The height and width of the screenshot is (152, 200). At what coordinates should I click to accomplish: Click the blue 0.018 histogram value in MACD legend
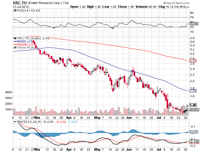(x=73, y=122)
